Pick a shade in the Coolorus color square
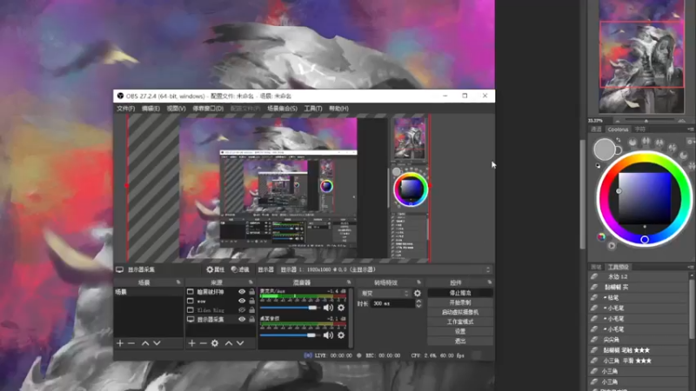 pos(645,198)
